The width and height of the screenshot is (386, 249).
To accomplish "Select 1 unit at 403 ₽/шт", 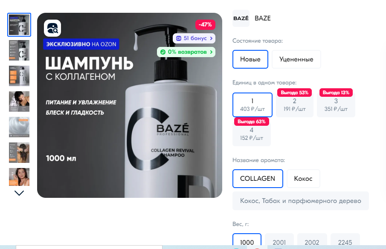I will coord(252,105).
